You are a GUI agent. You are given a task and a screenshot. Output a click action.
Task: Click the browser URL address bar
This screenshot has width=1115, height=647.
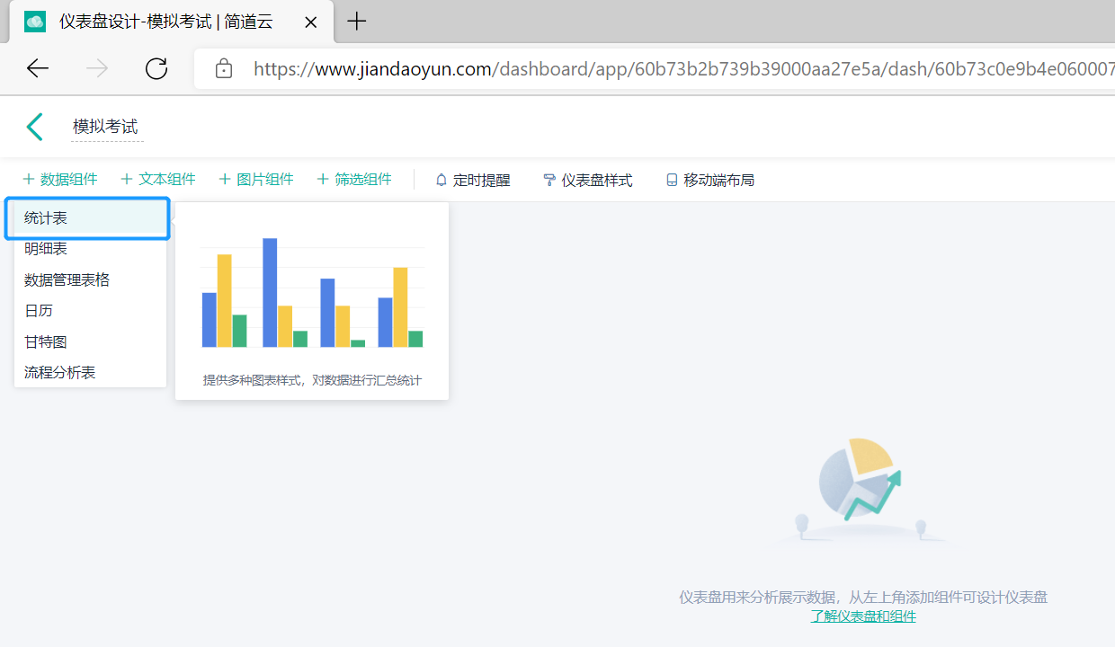655,68
